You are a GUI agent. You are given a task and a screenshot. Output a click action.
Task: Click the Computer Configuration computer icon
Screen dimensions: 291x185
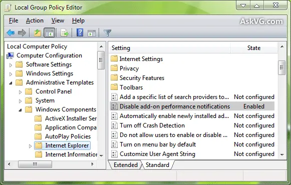coord(10,55)
